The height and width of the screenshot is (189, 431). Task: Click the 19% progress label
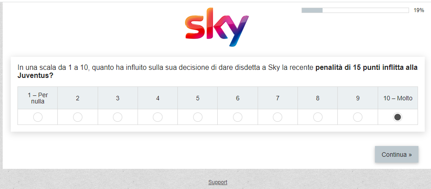point(419,10)
